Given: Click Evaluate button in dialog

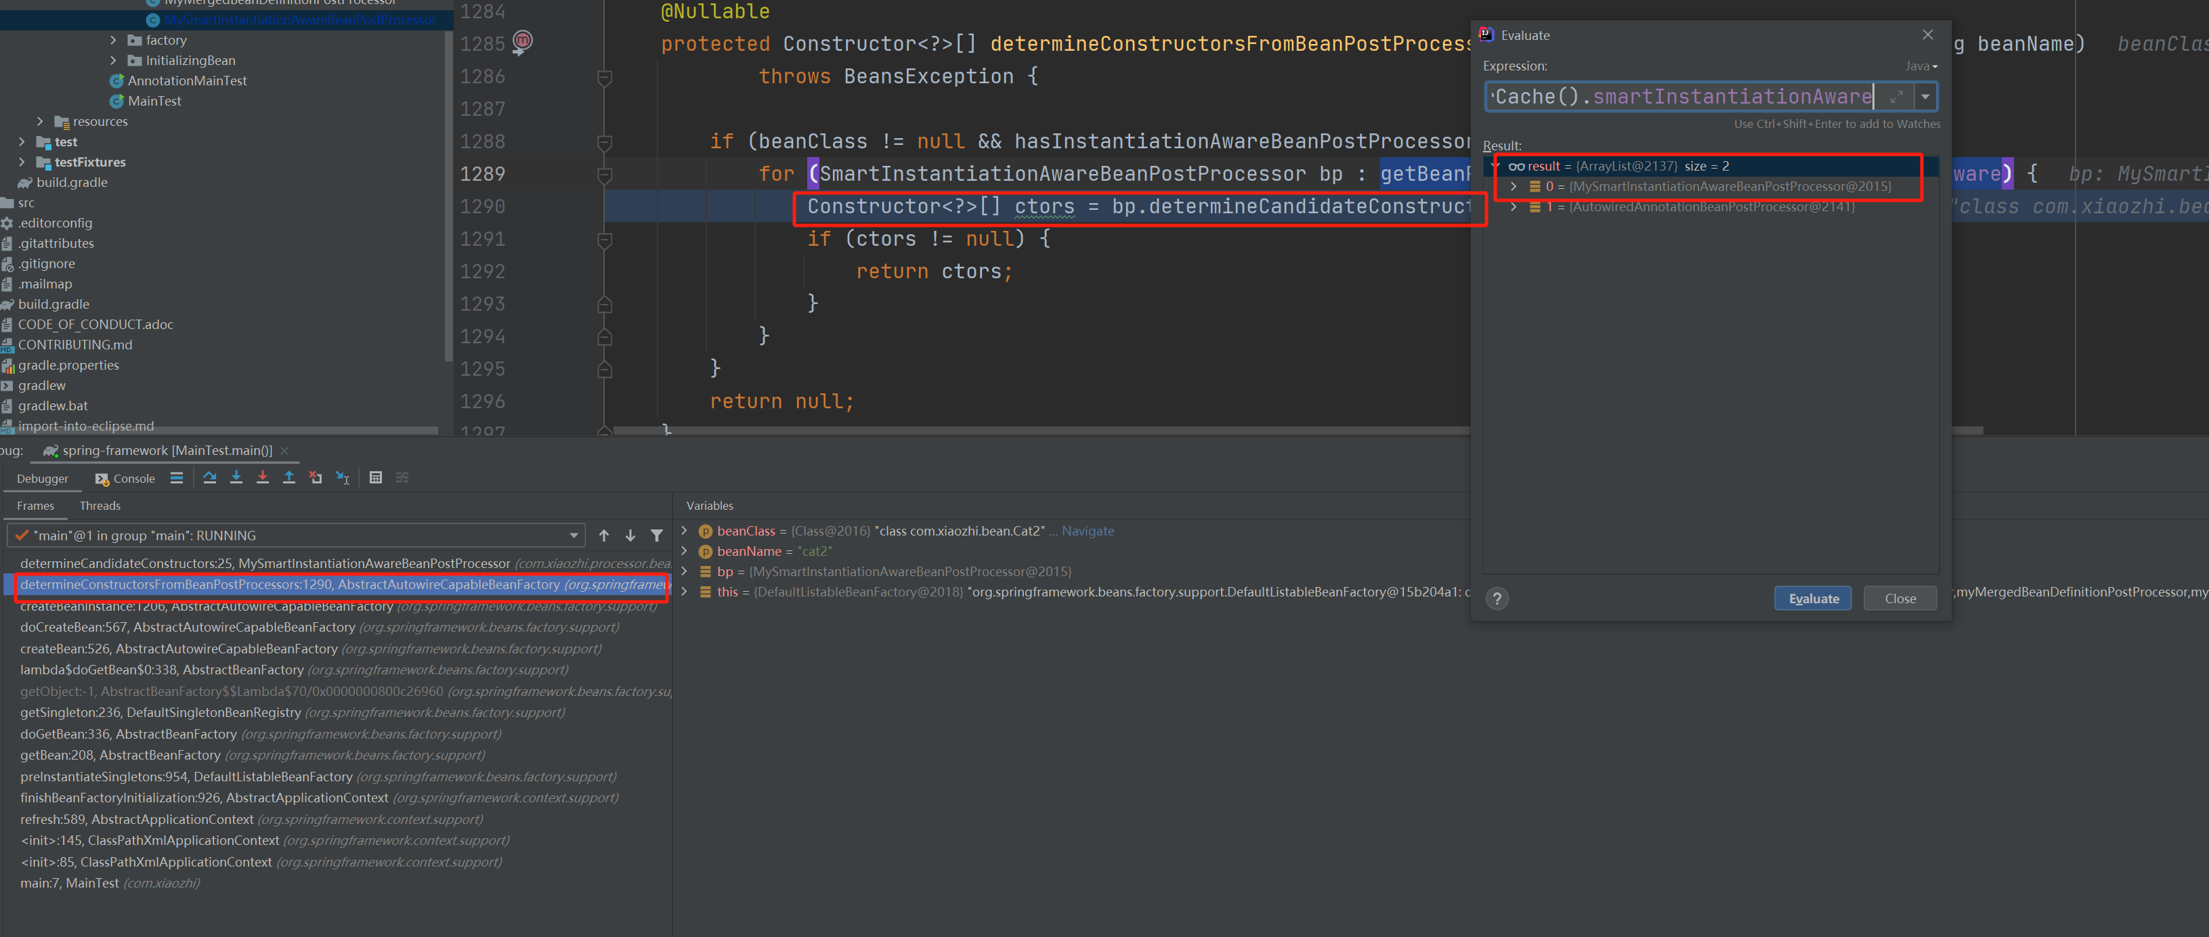Looking at the screenshot, I should (1813, 598).
